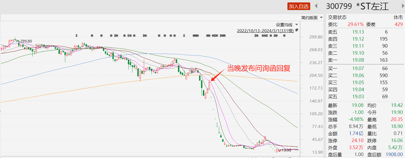
Task: Click the leftmost event marker above chart
Action: tap(77, 35)
